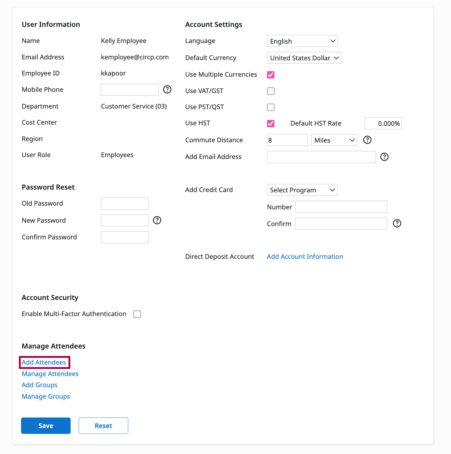Click the help icon beside New Password
Viewport: 451px width, 454px height.
(x=157, y=221)
